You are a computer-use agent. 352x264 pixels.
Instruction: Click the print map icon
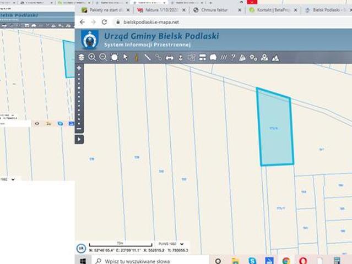170,57
